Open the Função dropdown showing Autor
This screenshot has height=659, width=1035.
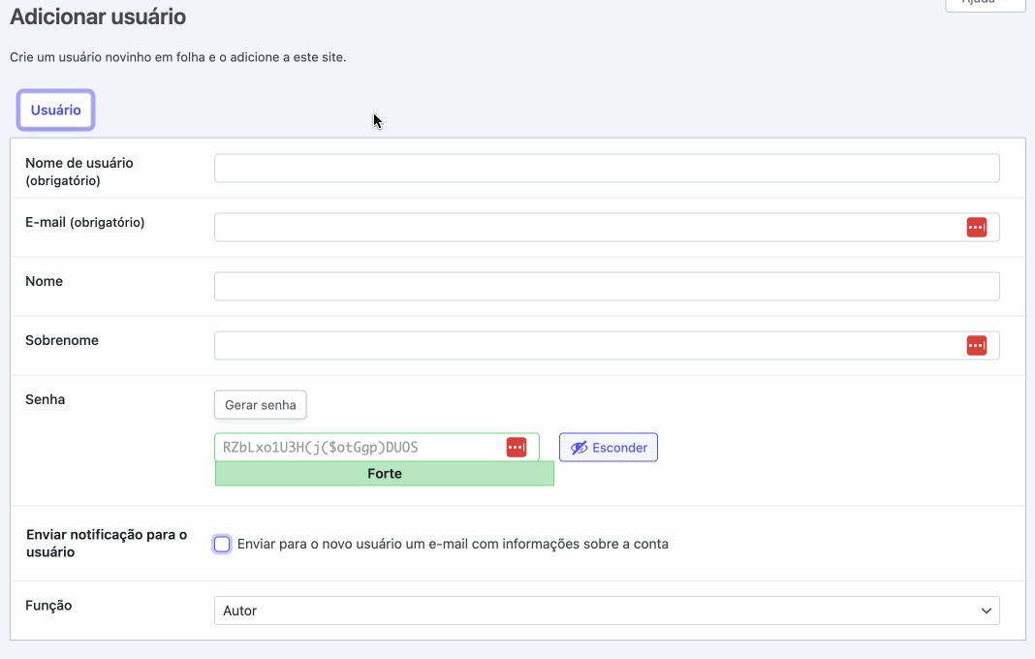point(607,611)
